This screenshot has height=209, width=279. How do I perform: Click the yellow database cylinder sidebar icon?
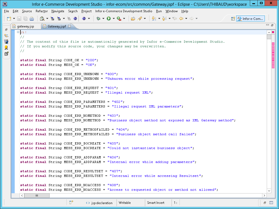pos(6,48)
